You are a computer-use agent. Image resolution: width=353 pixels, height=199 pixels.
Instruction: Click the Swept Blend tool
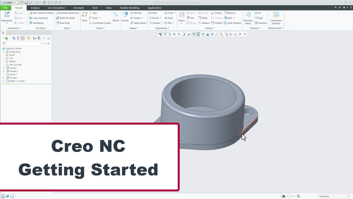tap(138, 23)
